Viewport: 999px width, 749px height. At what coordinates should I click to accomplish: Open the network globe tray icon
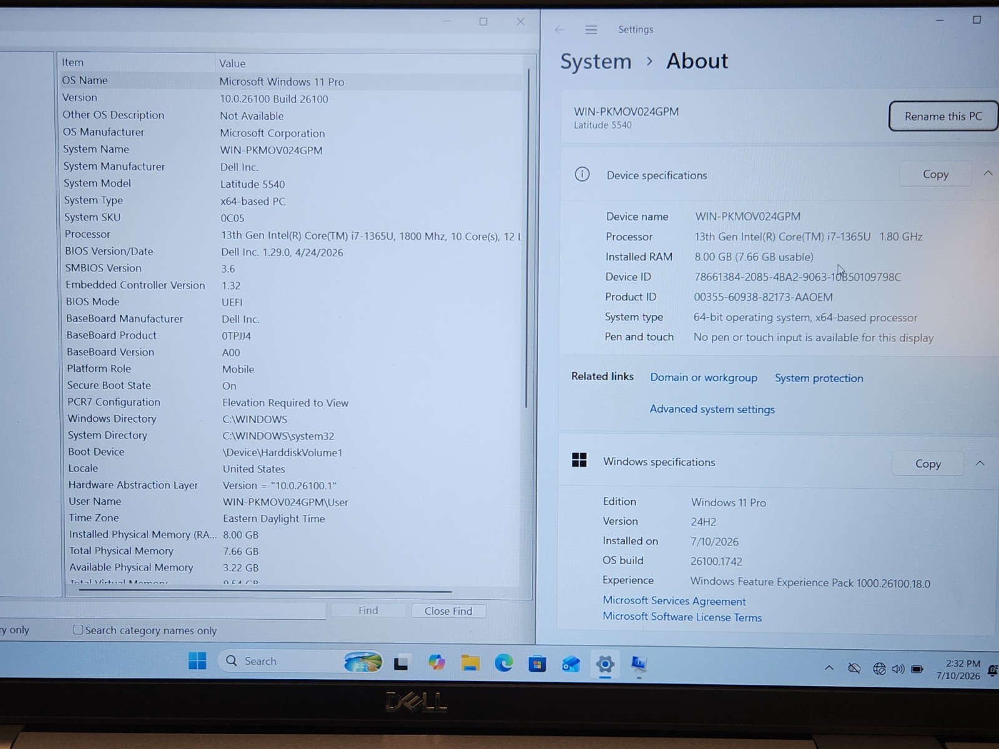879,669
